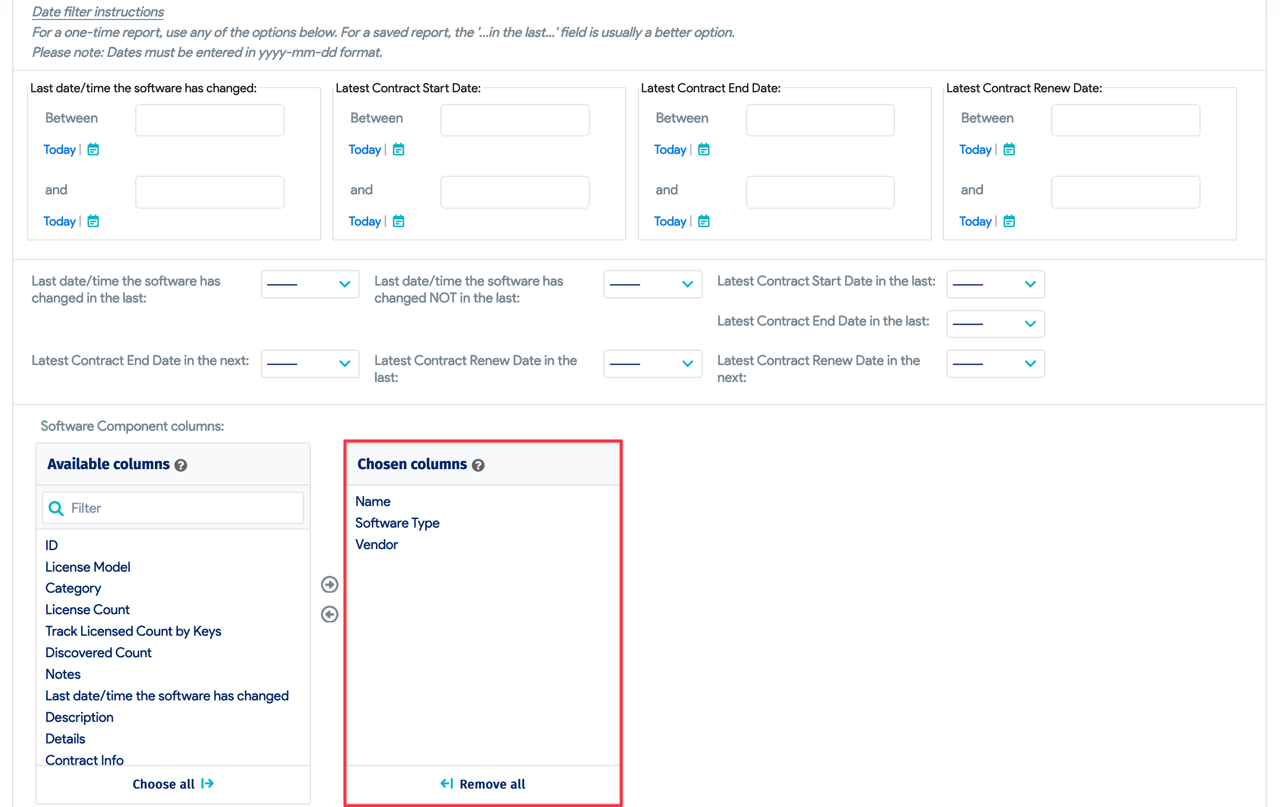Set Contract End Between date to Today
Screen dimensions: 1280x807
[670, 150]
